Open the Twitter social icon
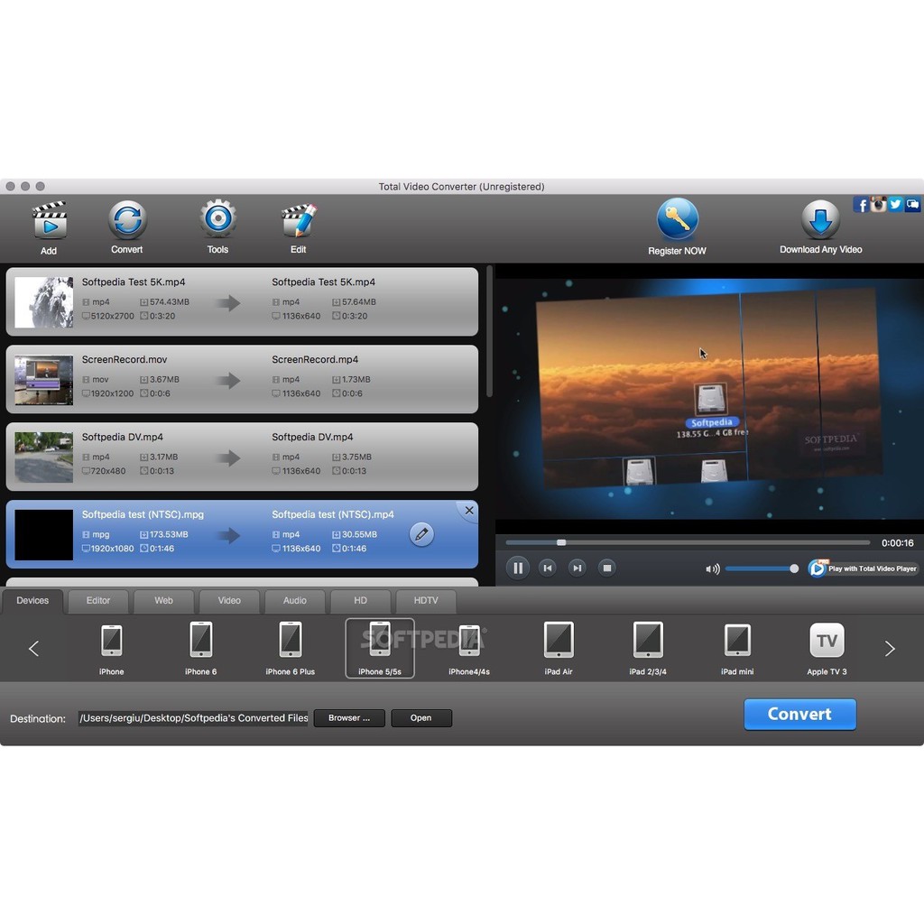924x924 pixels. 895,205
